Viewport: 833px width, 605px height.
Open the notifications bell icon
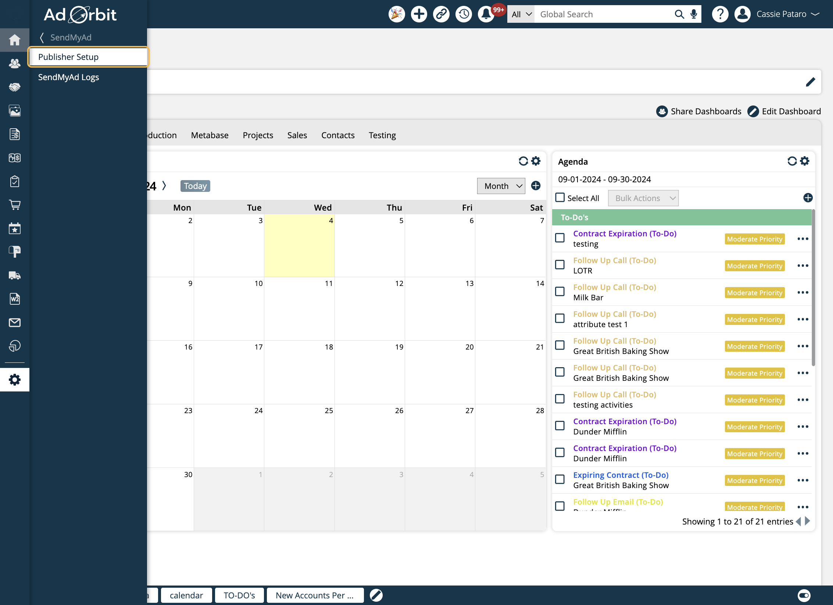click(486, 14)
